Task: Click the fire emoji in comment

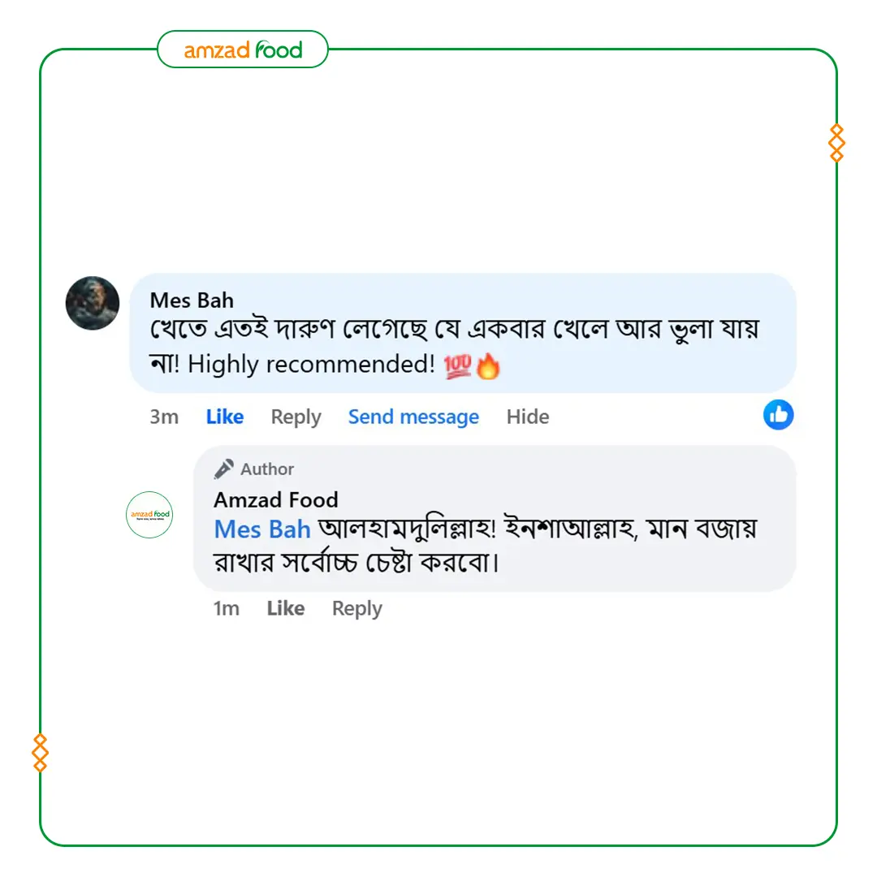Action: tap(488, 366)
